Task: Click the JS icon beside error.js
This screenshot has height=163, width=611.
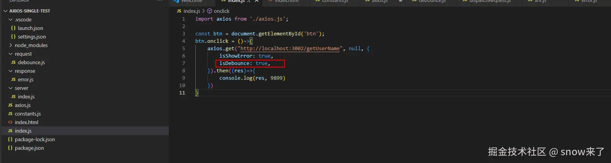Action: [x=13, y=80]
